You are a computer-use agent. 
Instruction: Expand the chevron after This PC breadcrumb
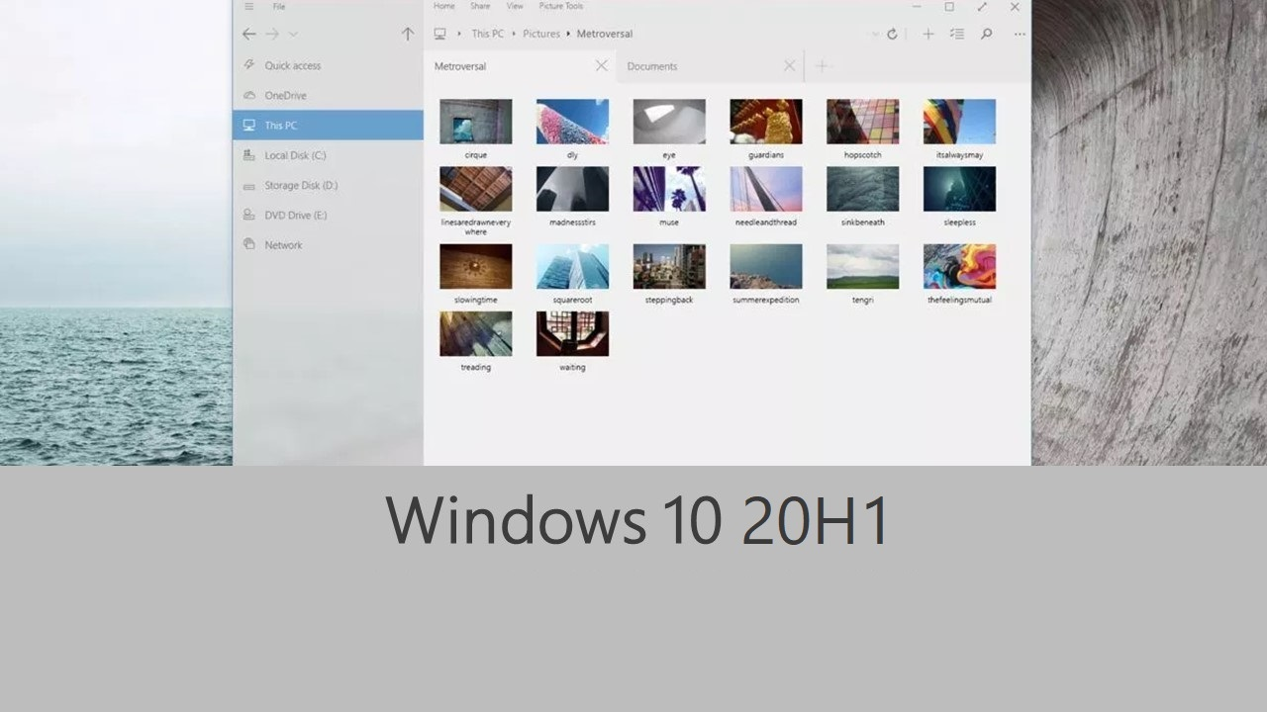(514, 34)
